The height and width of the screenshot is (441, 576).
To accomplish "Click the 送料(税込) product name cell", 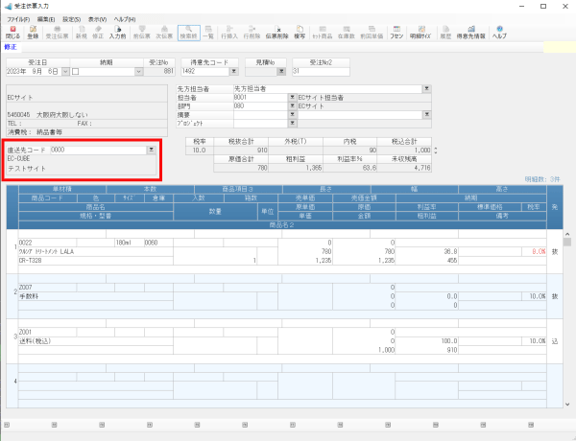I will 95,341.
